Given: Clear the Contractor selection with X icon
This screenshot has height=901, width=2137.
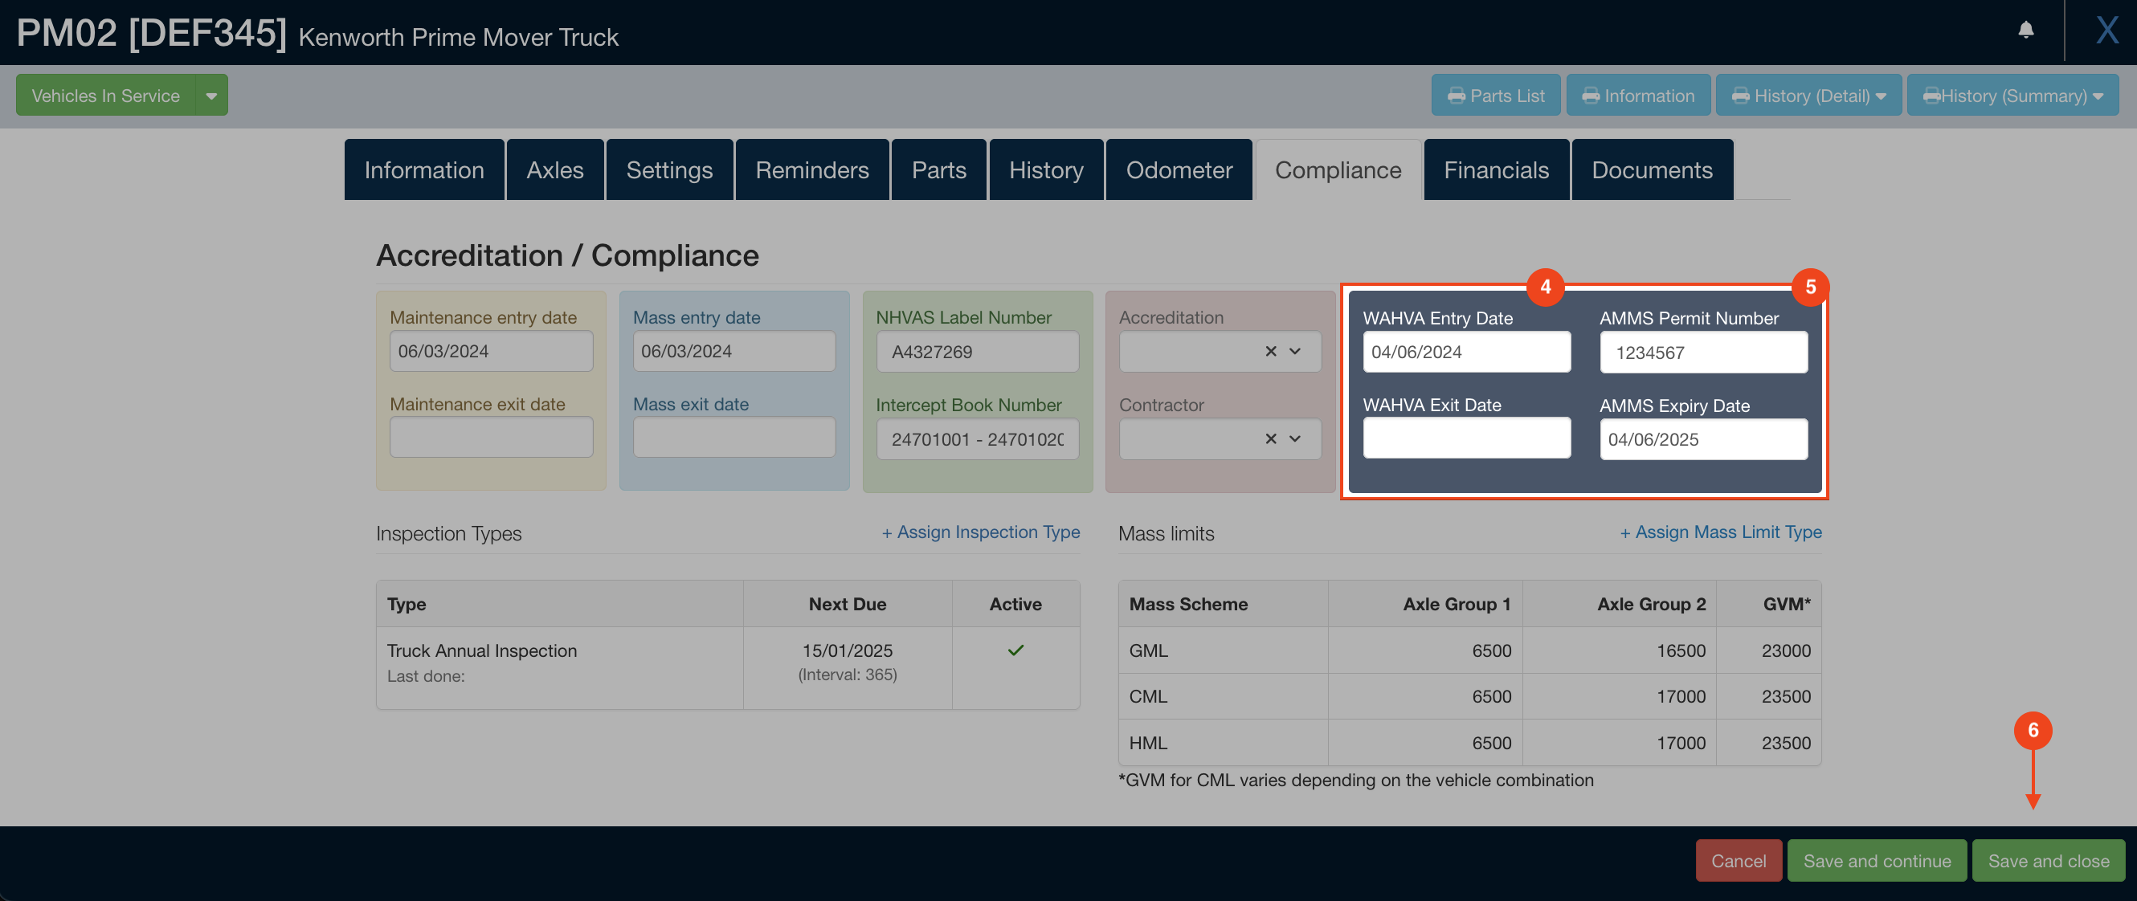Looking at the screenshot, I should [1270, 438].
